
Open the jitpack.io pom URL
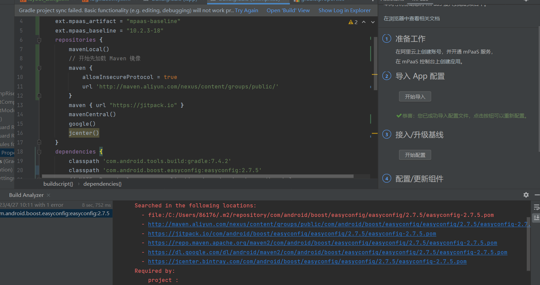tap(292, 234)
